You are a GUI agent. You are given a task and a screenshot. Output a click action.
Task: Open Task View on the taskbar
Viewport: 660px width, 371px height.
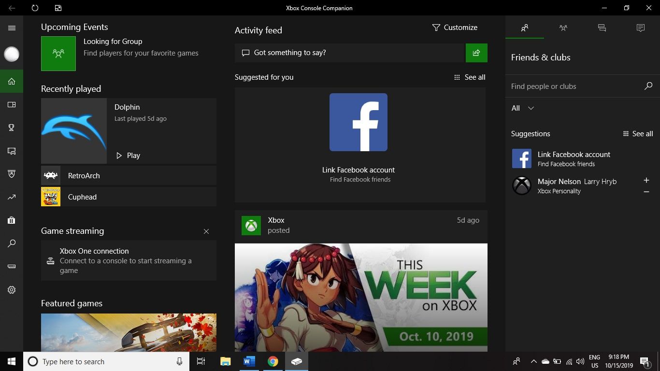pyautogui.click(x=201, y=361)
